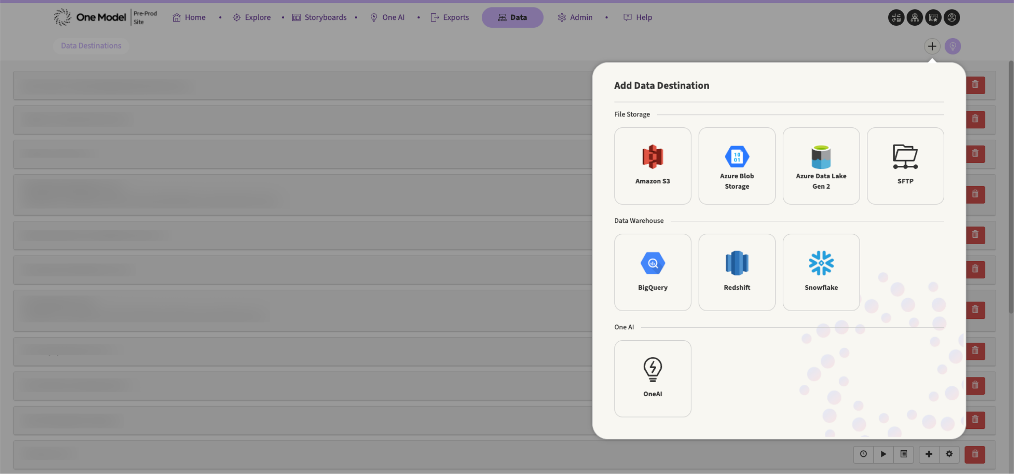Open the One AI top navigation menu
Screen dimensions: 1014x474
click(388, 17)
